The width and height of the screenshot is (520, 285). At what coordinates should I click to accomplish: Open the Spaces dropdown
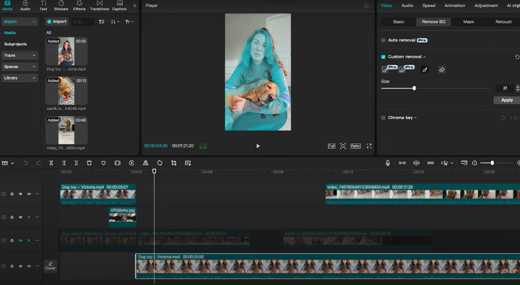coord(20,67)
